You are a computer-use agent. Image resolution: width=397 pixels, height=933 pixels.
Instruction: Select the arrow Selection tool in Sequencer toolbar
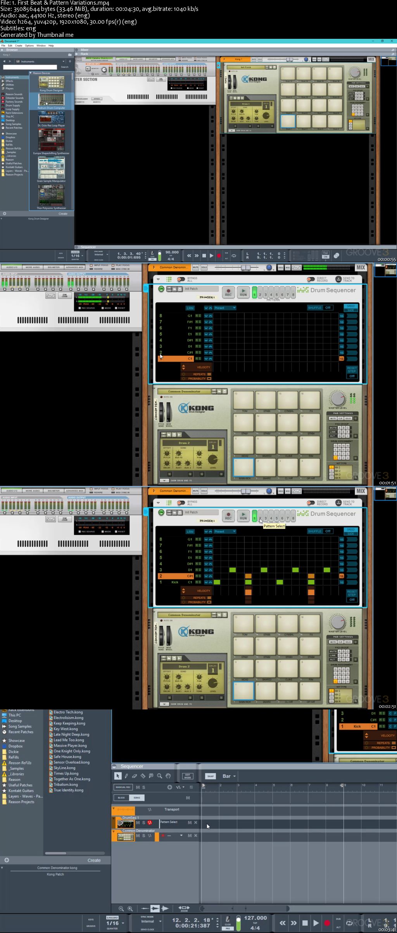click(118, 776)
